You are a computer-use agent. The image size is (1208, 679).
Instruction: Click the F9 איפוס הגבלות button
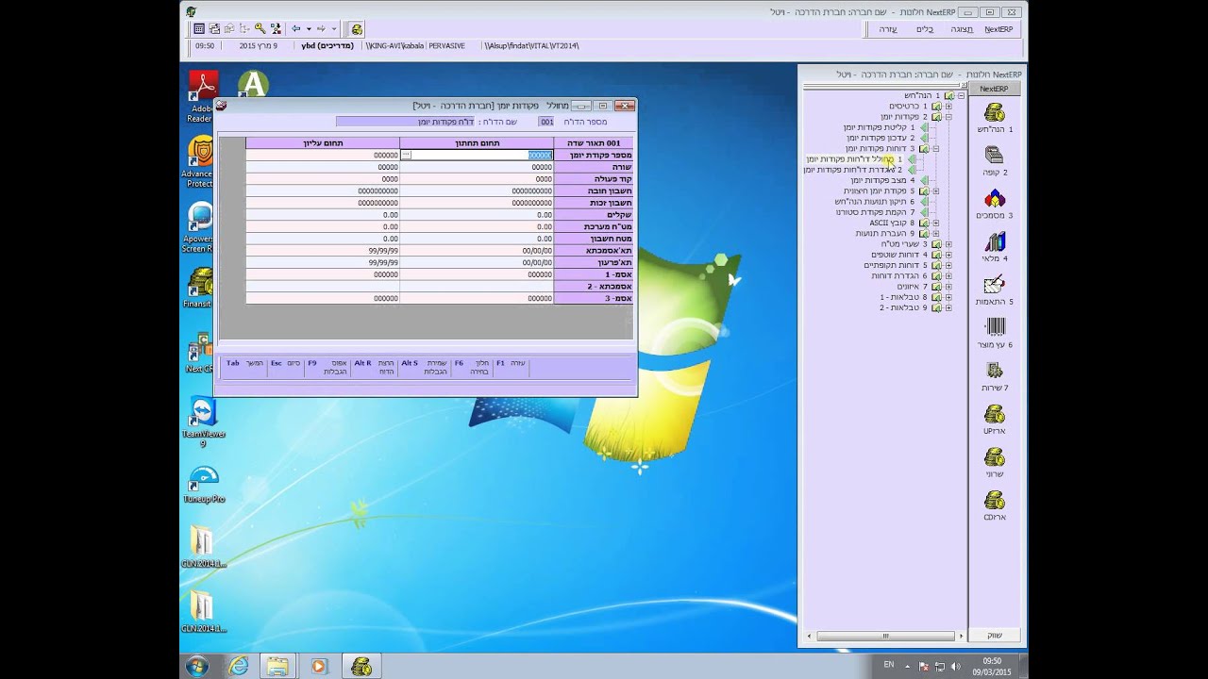327,367
